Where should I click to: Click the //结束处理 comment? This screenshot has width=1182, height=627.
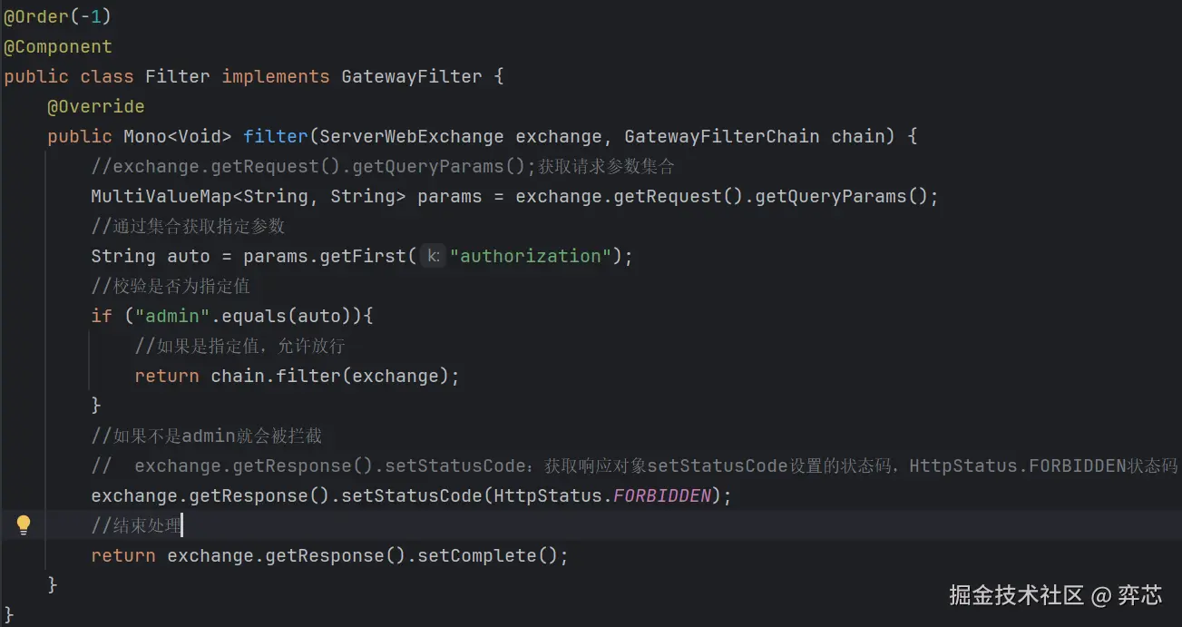click(136, 526)
